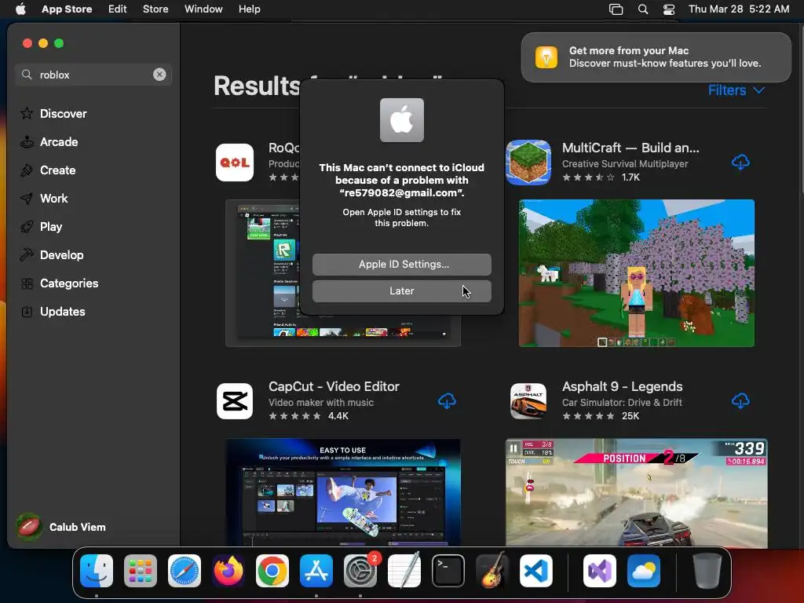
Task: Open the CapCut - Video Editor title
Action: (x=334, y=386)
